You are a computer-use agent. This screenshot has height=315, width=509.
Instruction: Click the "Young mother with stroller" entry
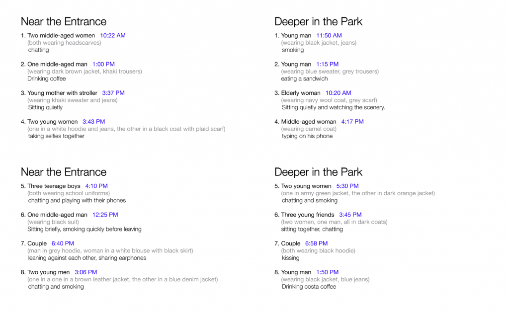tap(62, 93)
